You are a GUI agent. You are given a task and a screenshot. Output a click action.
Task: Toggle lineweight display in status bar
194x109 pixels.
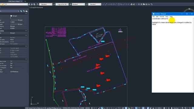coord(123,108)
